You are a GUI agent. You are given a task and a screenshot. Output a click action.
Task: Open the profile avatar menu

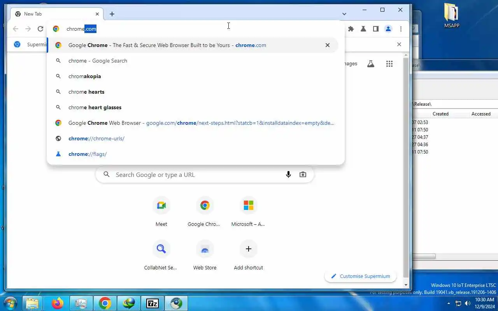pyautogui.click(x=388, y=29)
